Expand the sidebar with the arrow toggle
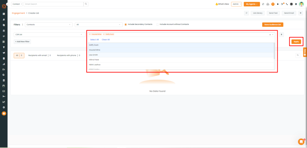 [7, 4]
